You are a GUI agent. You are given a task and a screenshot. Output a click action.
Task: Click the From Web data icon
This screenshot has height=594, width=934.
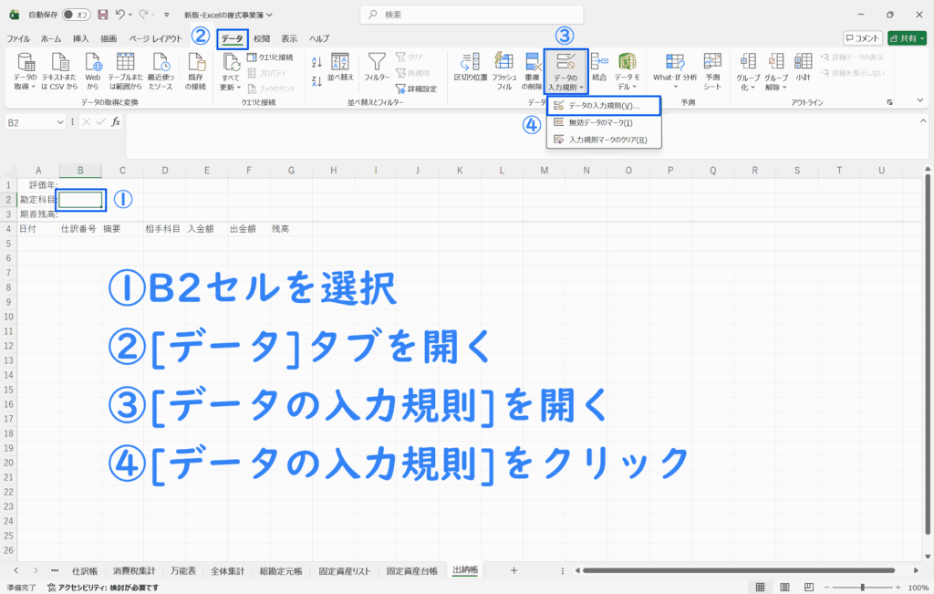93,63
